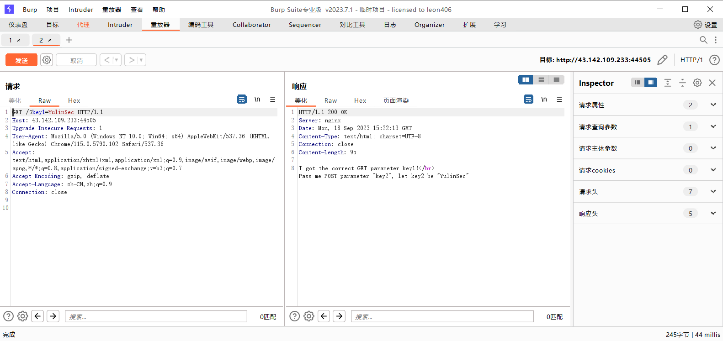The image size is (723, 341).
Task: Switch to the 代理 tab
Action: click(x=83, y=25)
